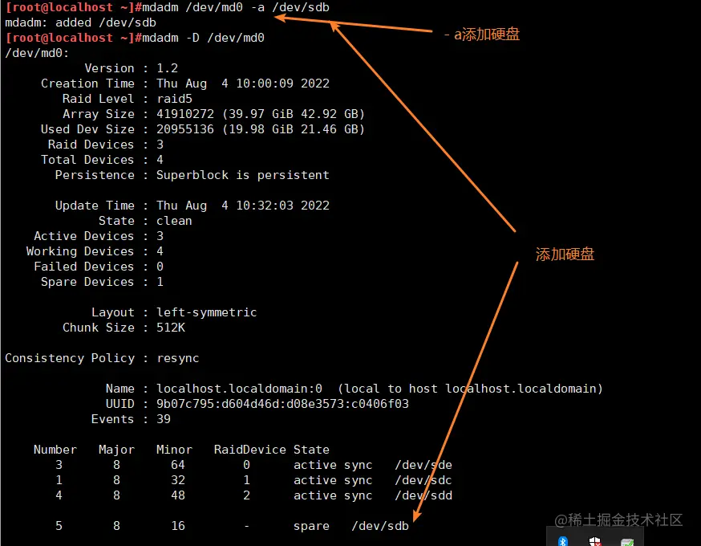
Task: Click Update Time 'Thu Aug 4 10:32:03 2022'
Action: point(243,206)
